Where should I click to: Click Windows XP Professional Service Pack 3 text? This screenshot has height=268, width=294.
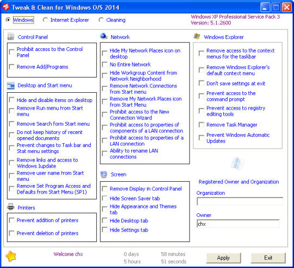[235, 17]
